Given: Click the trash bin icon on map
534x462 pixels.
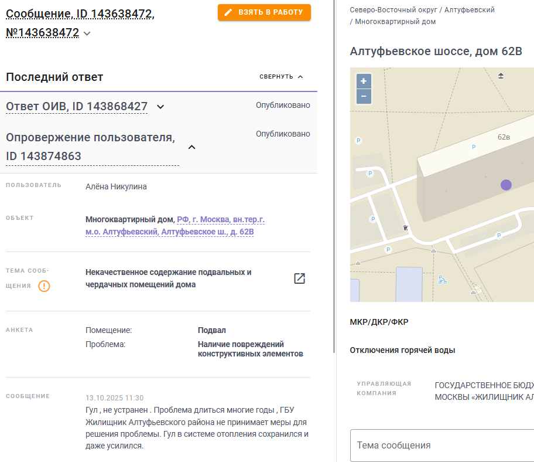Looking at the screenshot, I should 405,227.
